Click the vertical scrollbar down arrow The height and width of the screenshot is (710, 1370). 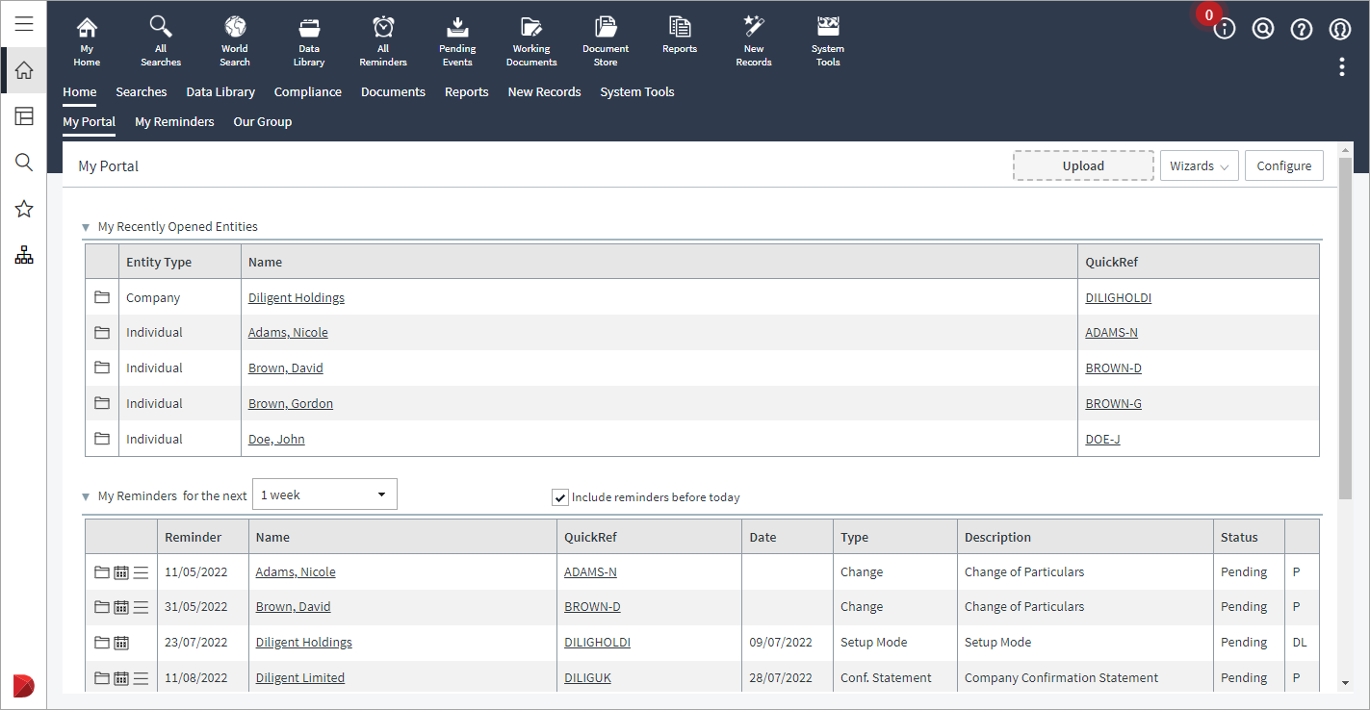point(1345,682)
